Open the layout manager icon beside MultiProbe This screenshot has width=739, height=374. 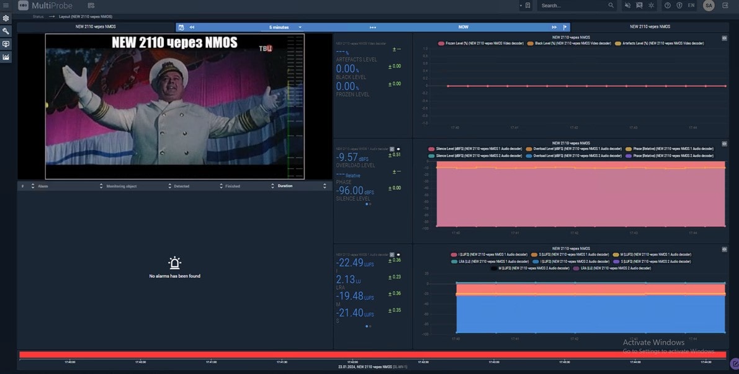[x=91, y=6]
